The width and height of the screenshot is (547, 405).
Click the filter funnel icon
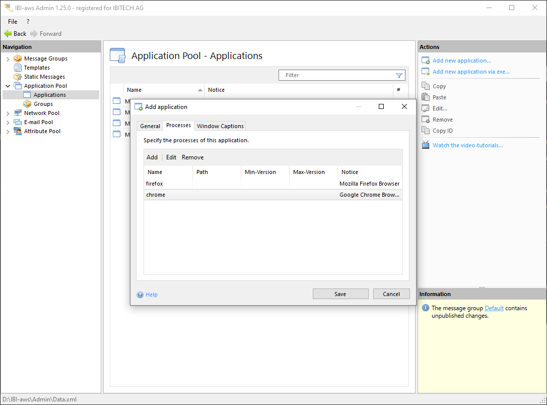[x=399, y=75]
